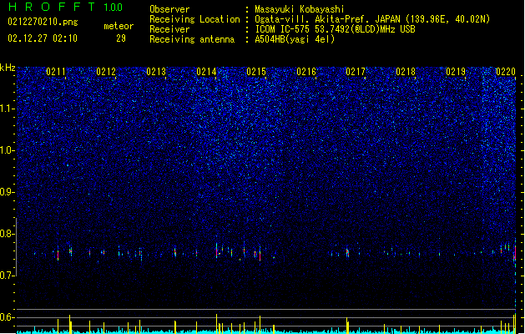This screenshot has height=334, width=525.
Task: Click the 0219 time marker
Action: (x=456, y=72)
